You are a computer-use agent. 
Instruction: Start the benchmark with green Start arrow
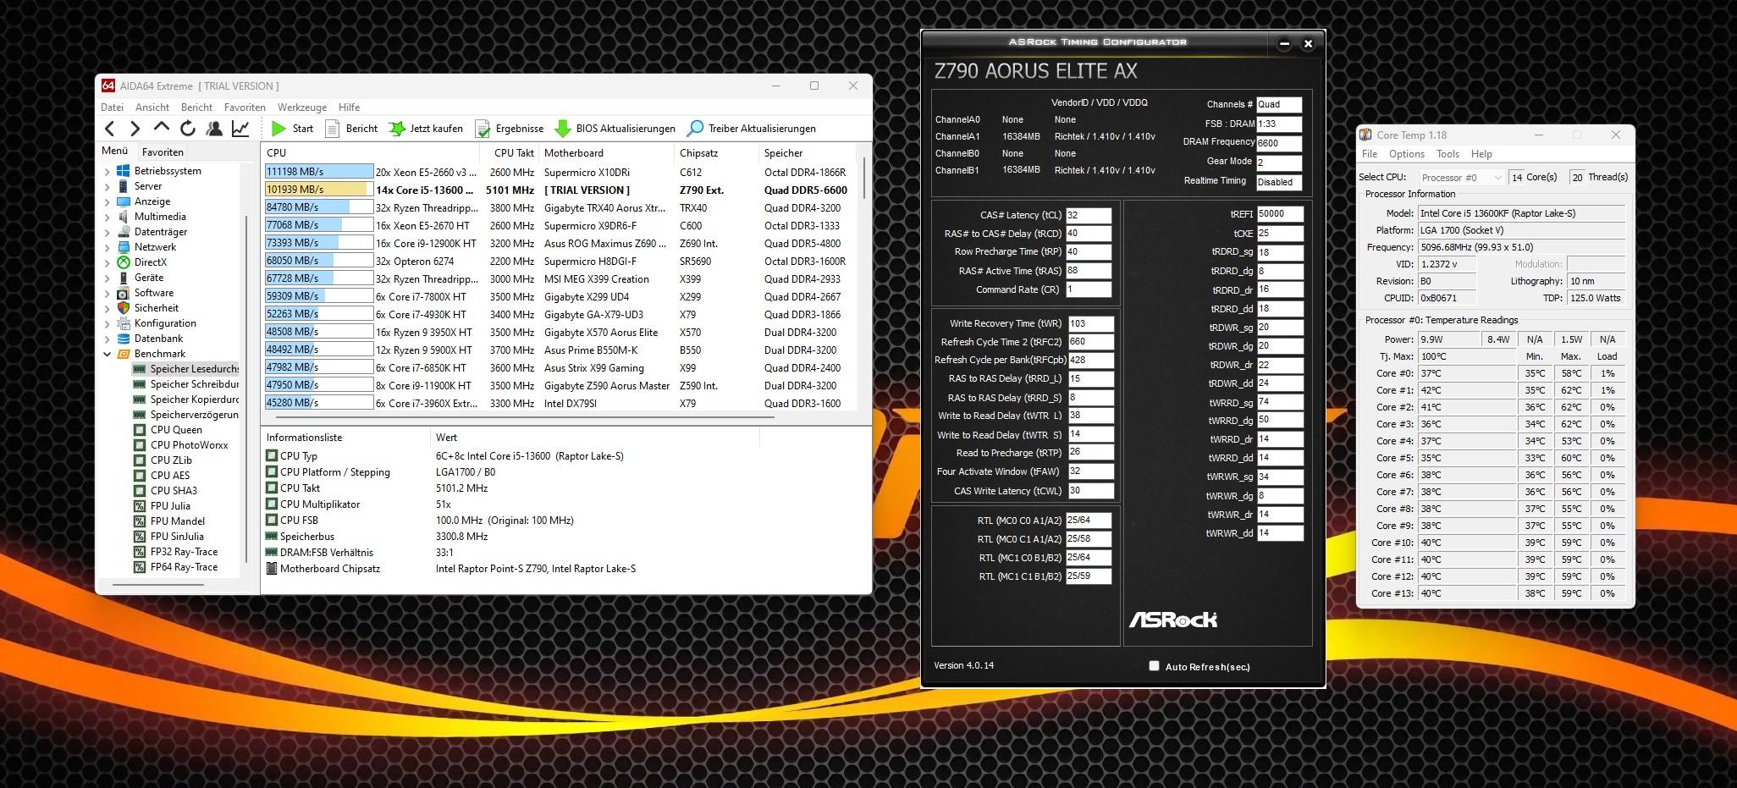[x=292, y=129]
